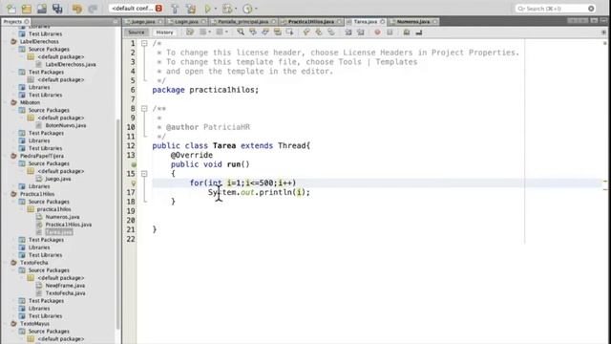The height and width of the screenshot is (344, 611).
Task: Switch to History view
Action: point(164,32)
